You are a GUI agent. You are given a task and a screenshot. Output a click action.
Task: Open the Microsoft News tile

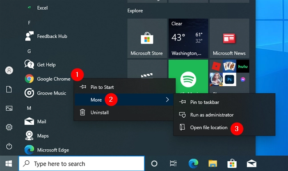[x=229, y=38]
